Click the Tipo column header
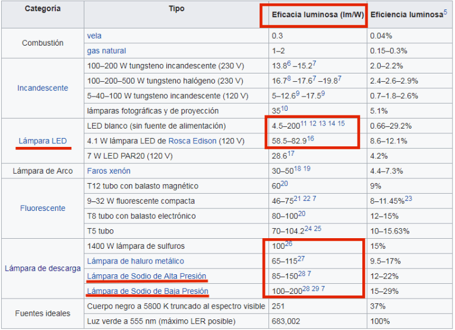Image resolution: width=455 pixels, height=330 pixels. click(x=176, y=9)
